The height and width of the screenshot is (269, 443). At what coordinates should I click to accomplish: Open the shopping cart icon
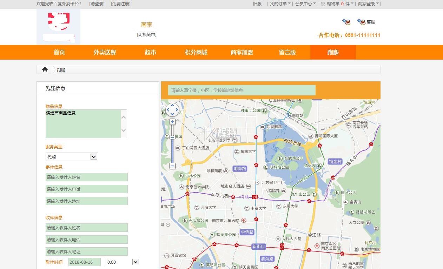click(x=323, y=4)
